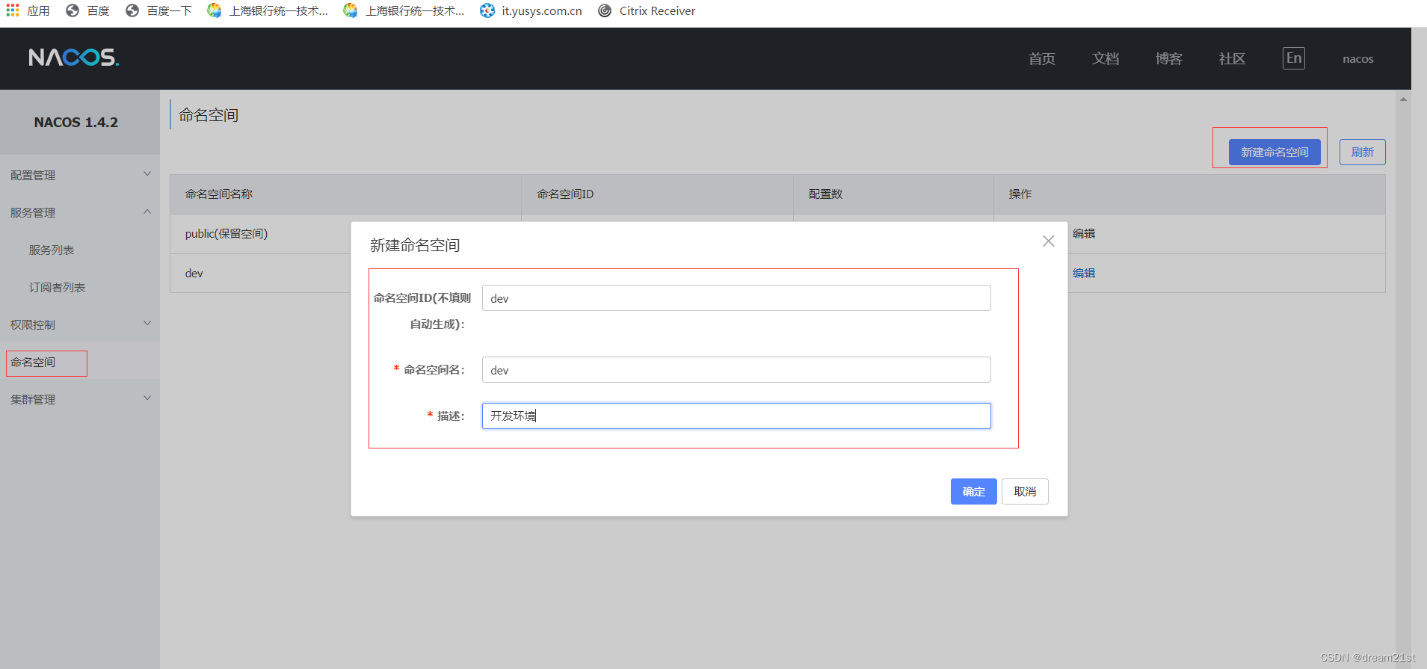Image resolution: width=1427 pixels, height=669 pixels.
Task: Expand the 配置管理 menu chevron
Action: (x=147, y=174)
